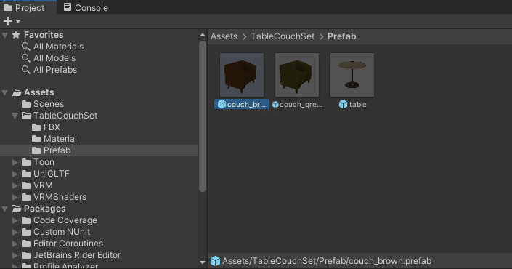Go to TableCouchSet in the breadcrumb

(x=283, y=36)
